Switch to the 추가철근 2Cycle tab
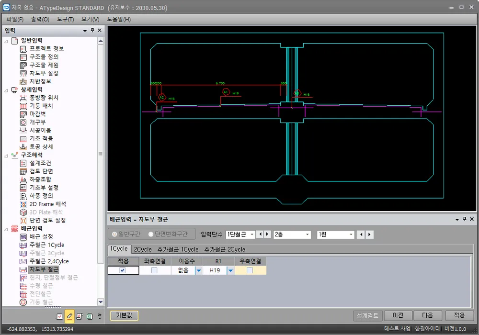479x335 pixels. 225,249
